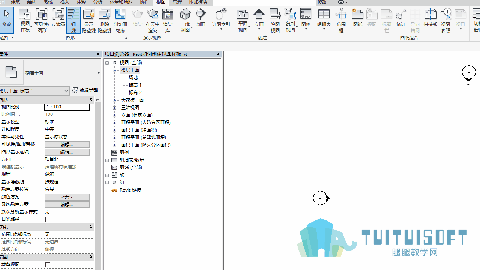Open the 平面视图 plan views menu

(243, 20)
